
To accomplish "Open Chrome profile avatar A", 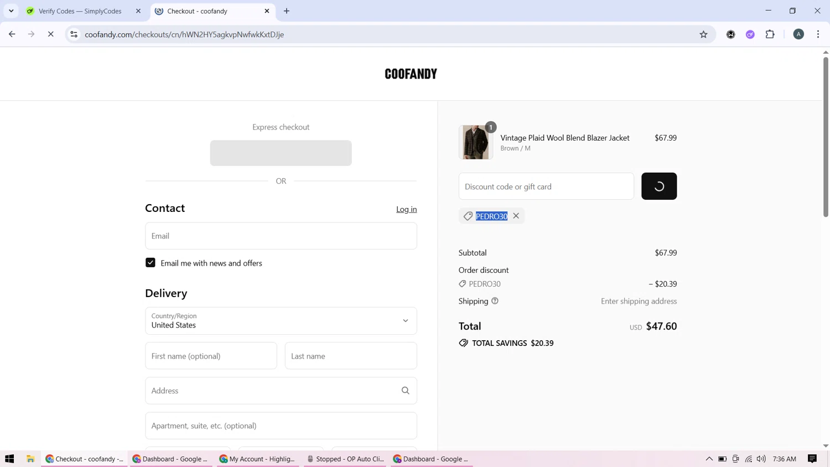I will point(798,34).
